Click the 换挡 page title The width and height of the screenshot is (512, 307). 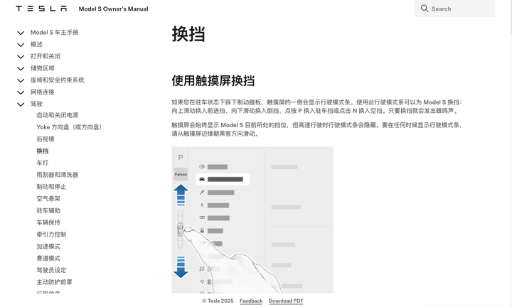click(x=188, y=34)
